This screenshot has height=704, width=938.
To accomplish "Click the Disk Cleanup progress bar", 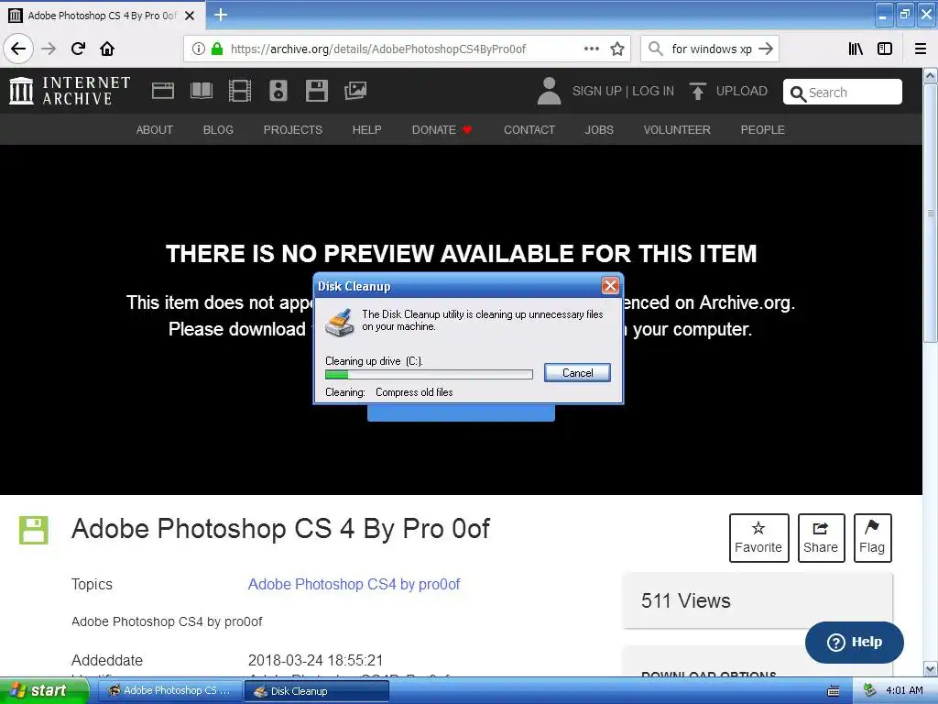I will [x=429, y=374].
